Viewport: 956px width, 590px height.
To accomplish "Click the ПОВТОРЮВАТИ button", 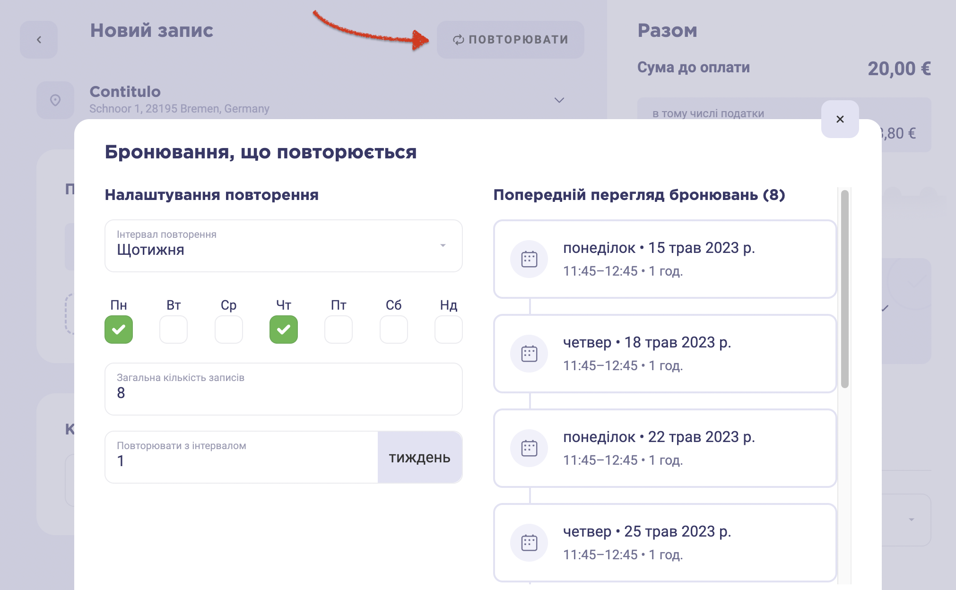I will click(511, 40).
